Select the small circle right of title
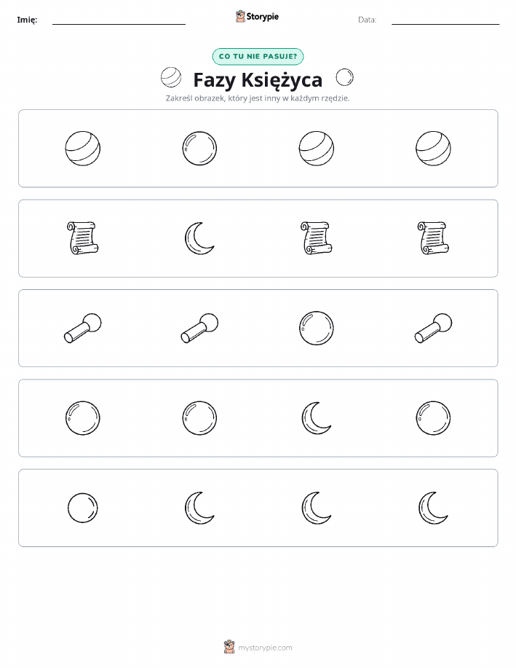 point(344,77)
